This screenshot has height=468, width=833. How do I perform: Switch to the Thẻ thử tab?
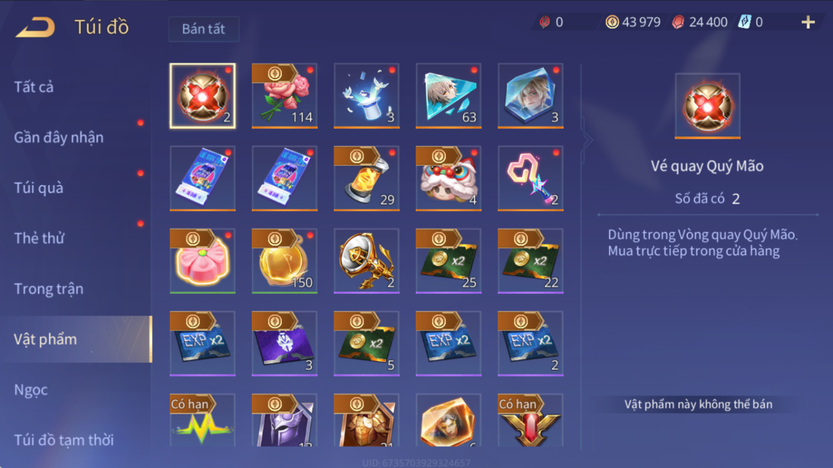39,238
